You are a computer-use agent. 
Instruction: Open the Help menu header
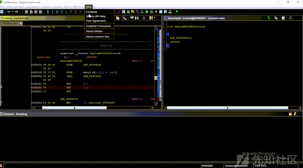(x=89, y=7)
